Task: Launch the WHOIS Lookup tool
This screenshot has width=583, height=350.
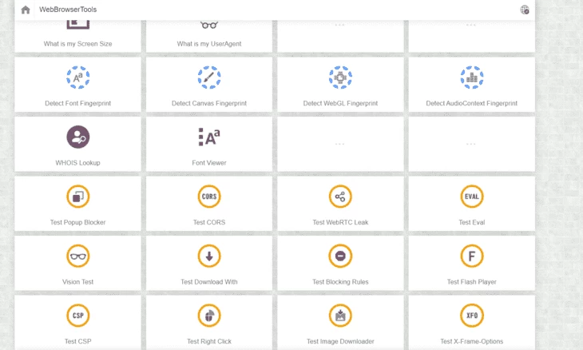Action: click(x=77, y=144)
